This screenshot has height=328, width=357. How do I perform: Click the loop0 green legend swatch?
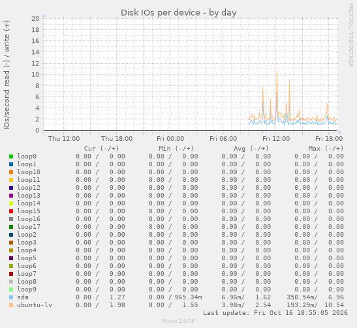click(x=11, y=157)
